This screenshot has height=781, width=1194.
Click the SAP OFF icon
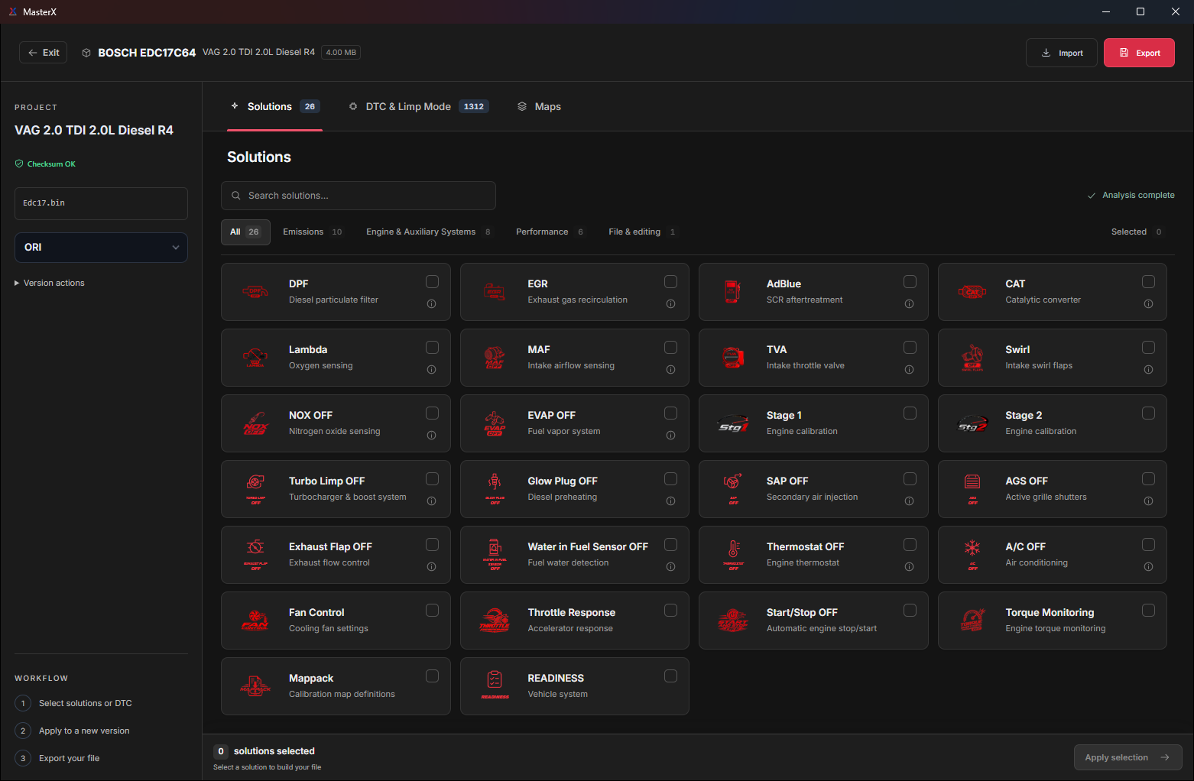click(733, 489)
